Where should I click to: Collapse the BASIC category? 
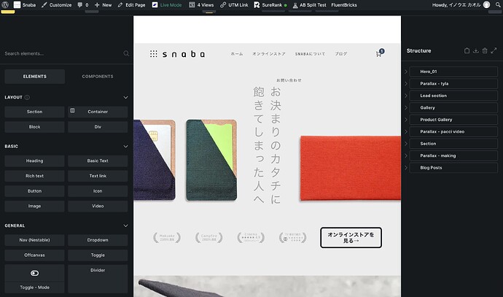tap(125, 147)
